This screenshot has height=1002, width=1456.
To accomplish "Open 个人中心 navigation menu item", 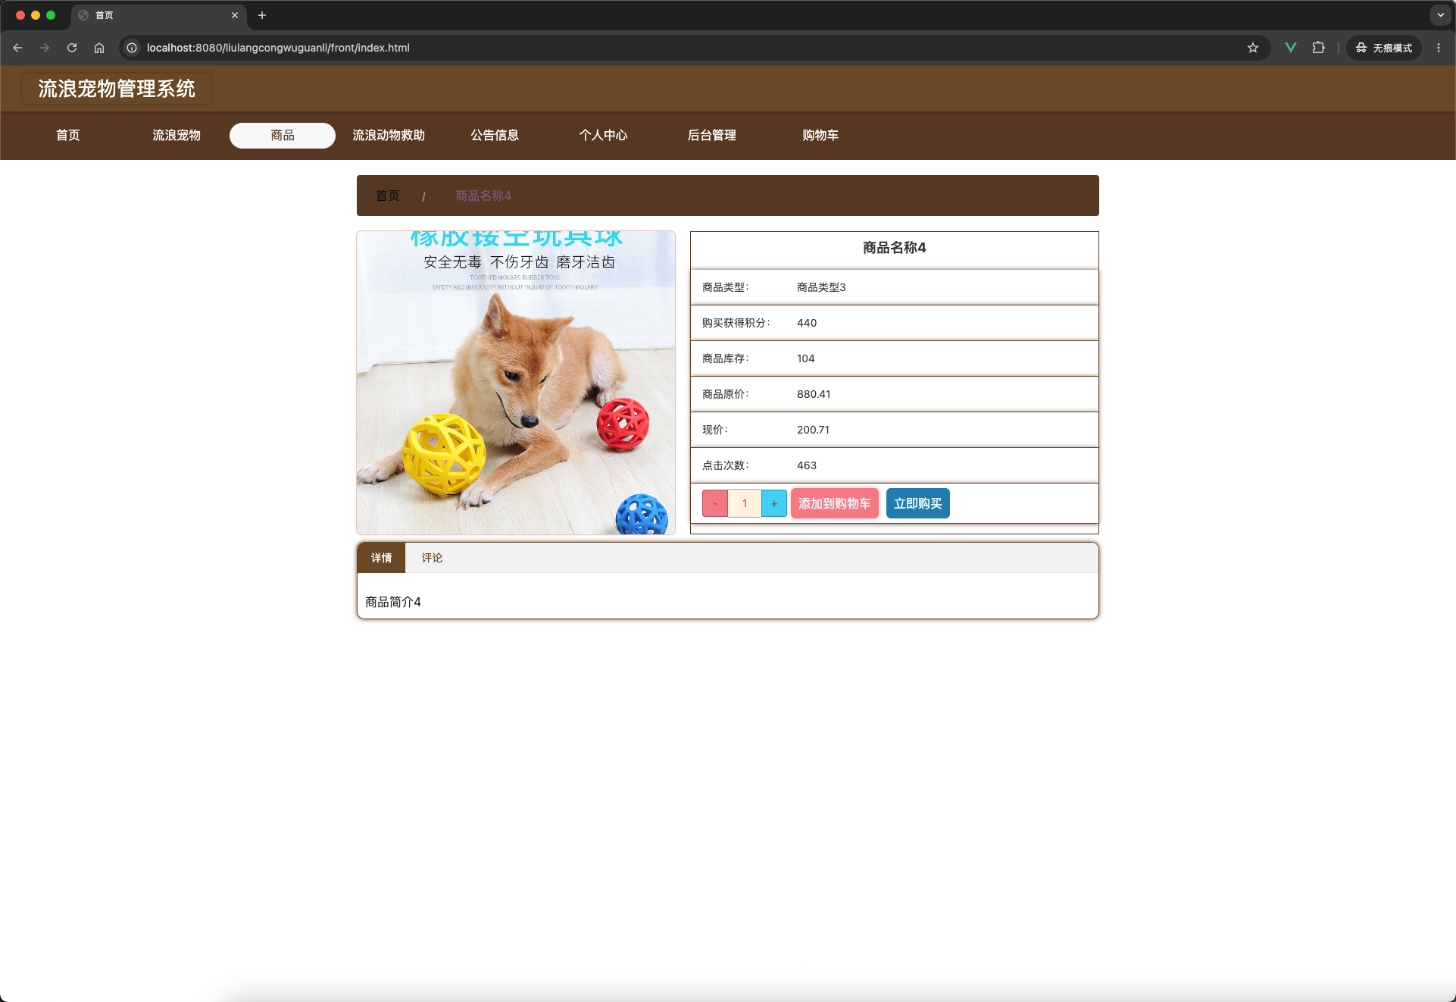I will click(x=604, y=135).
